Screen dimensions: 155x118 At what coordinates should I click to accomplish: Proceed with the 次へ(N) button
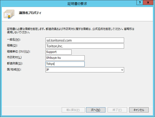click(96, 110)
